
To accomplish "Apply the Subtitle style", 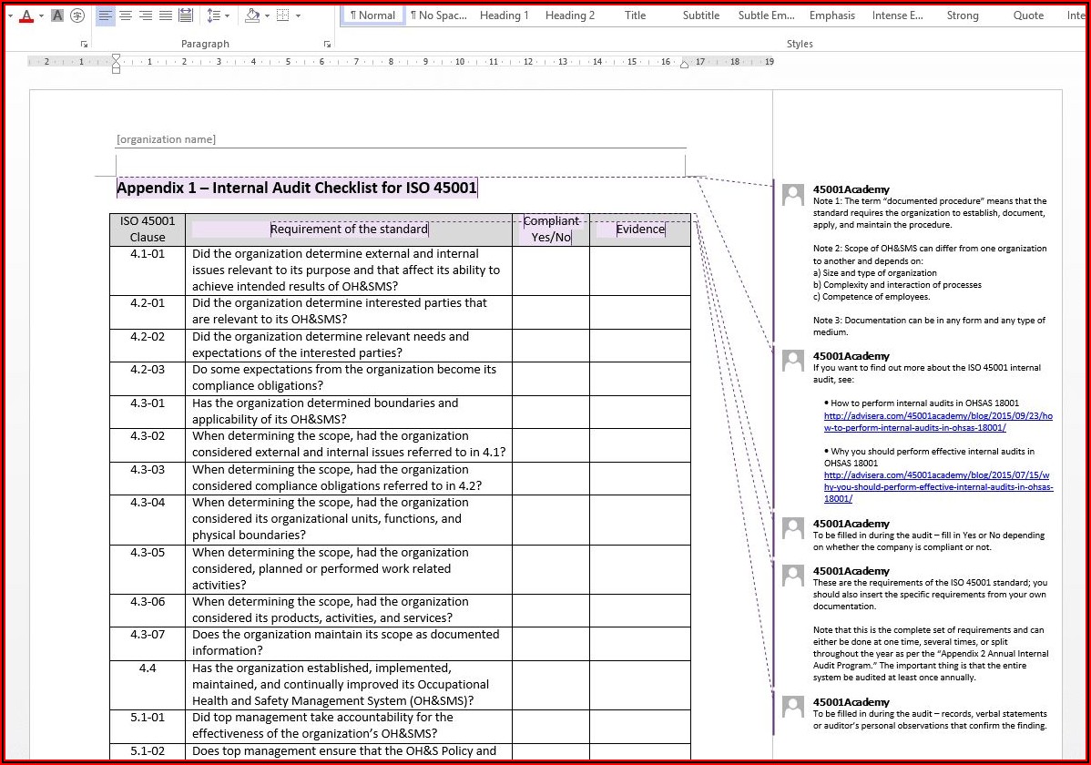I will click(x=700, y=15).
